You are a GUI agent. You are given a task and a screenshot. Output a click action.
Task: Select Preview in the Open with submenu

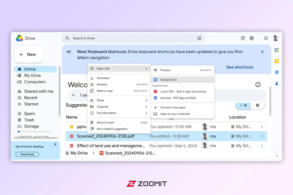coord(183,70)
